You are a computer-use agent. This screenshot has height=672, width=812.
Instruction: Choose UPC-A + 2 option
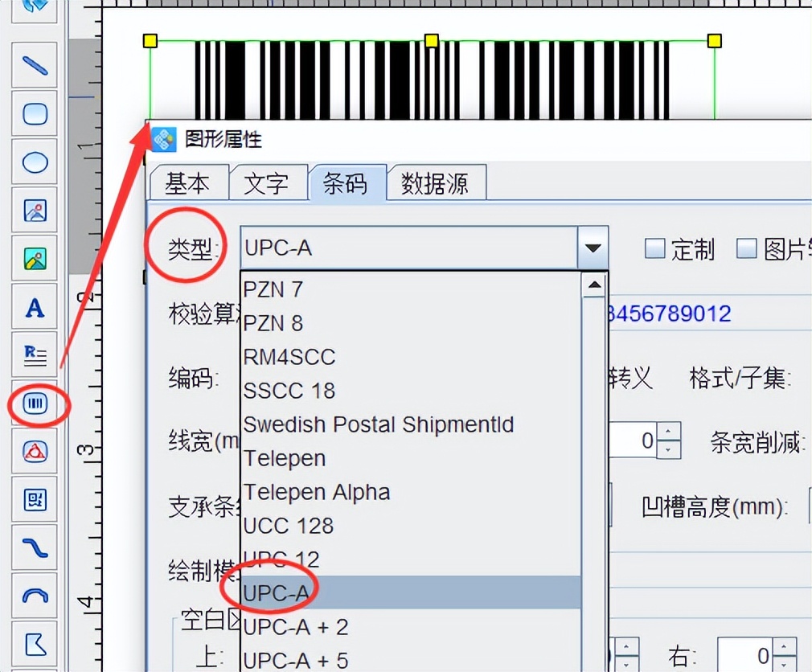coord(411,627)
